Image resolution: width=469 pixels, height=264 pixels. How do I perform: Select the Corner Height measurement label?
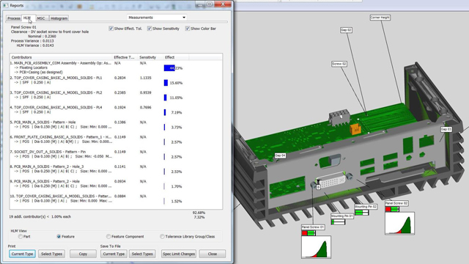point(380,18)
